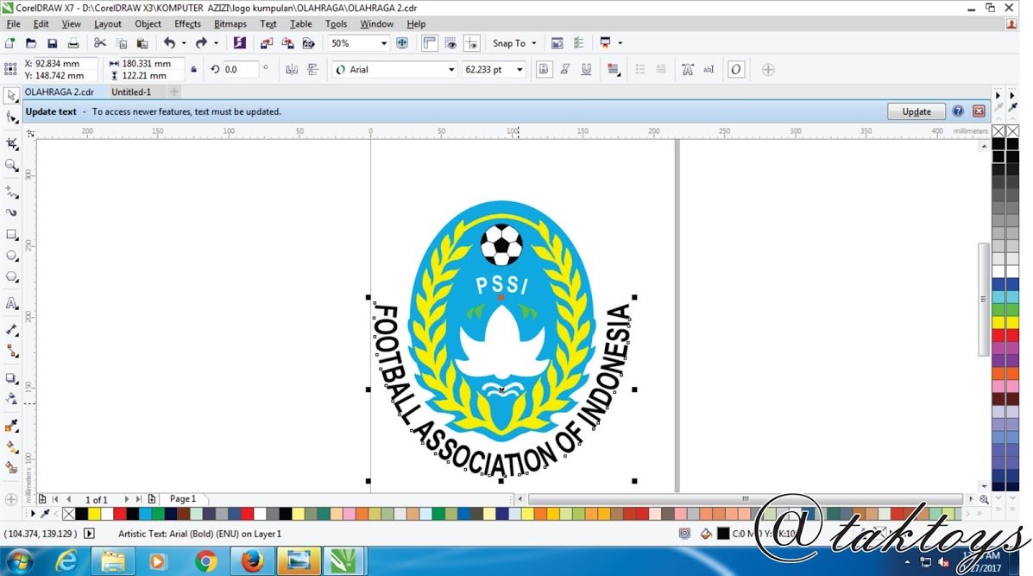This screenshot has height=576, width=1033.
Task: Mirror the text horizontally
Action: tap(292, 70)
